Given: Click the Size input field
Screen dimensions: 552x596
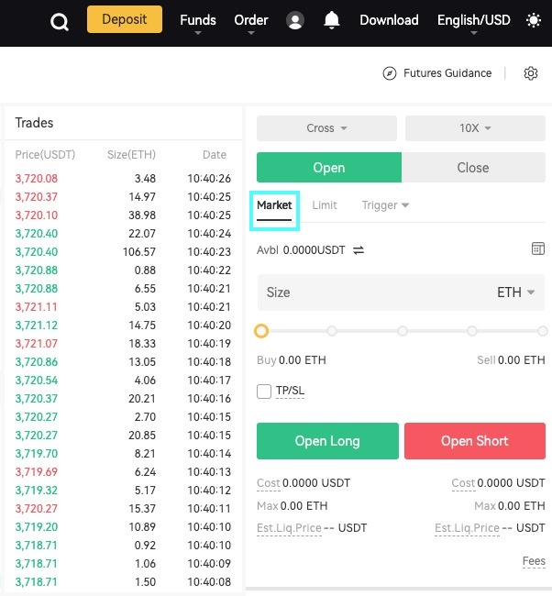Looking at the screenshot, I should 401,292.
